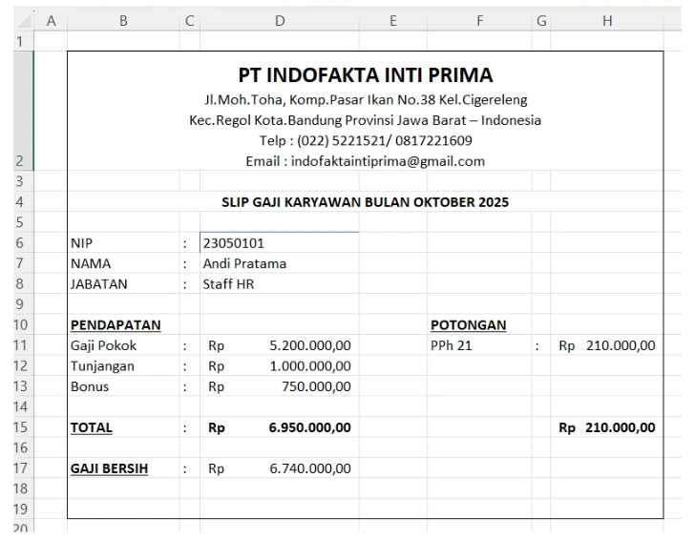Select row 6 header

pyautogui.click(x=24, y=242)
